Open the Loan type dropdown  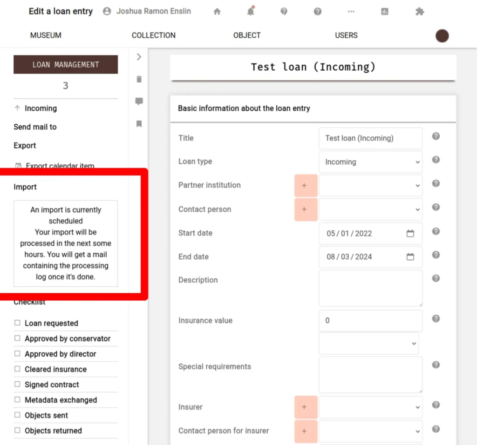[370, 162]
